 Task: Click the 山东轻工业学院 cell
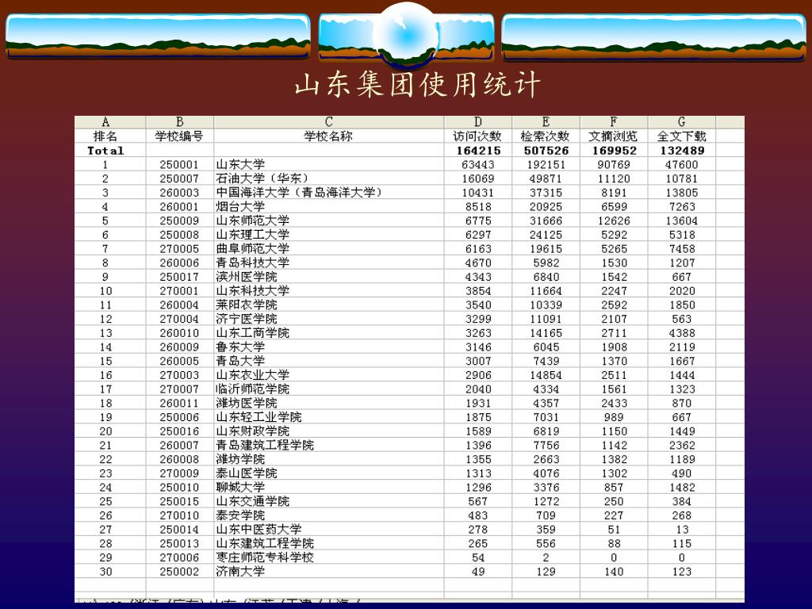(x=329, y=417)
